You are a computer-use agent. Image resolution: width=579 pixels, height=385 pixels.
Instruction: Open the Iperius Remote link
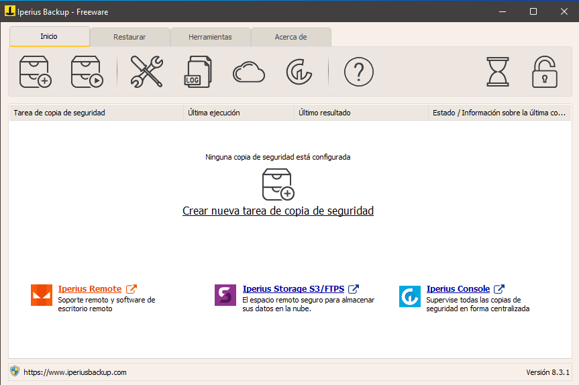90,289
